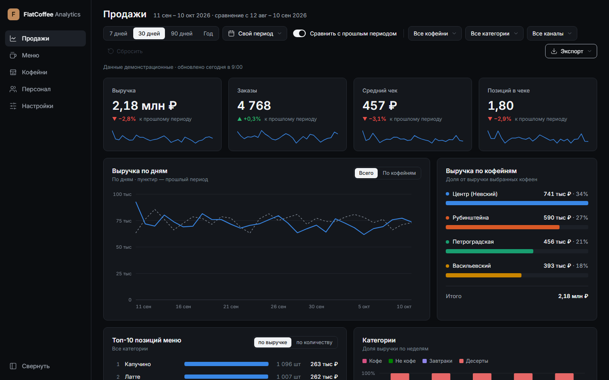This screenshot has width=609, height=380.
Task: Open Настройки via its sliders icon
Action: tap(13, 106)
